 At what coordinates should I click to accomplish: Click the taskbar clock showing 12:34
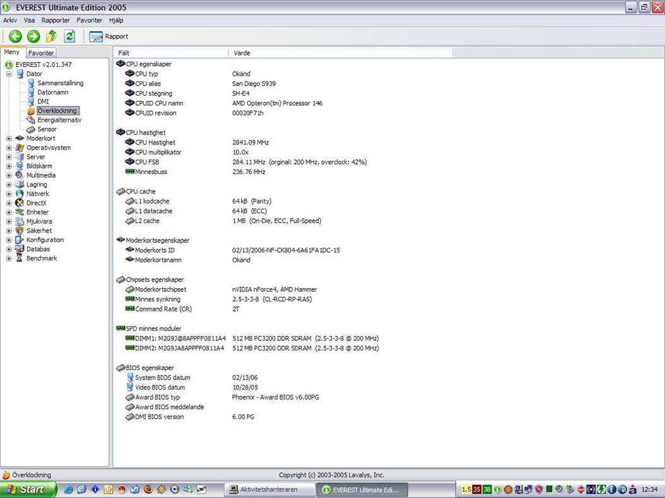[649, 490]
